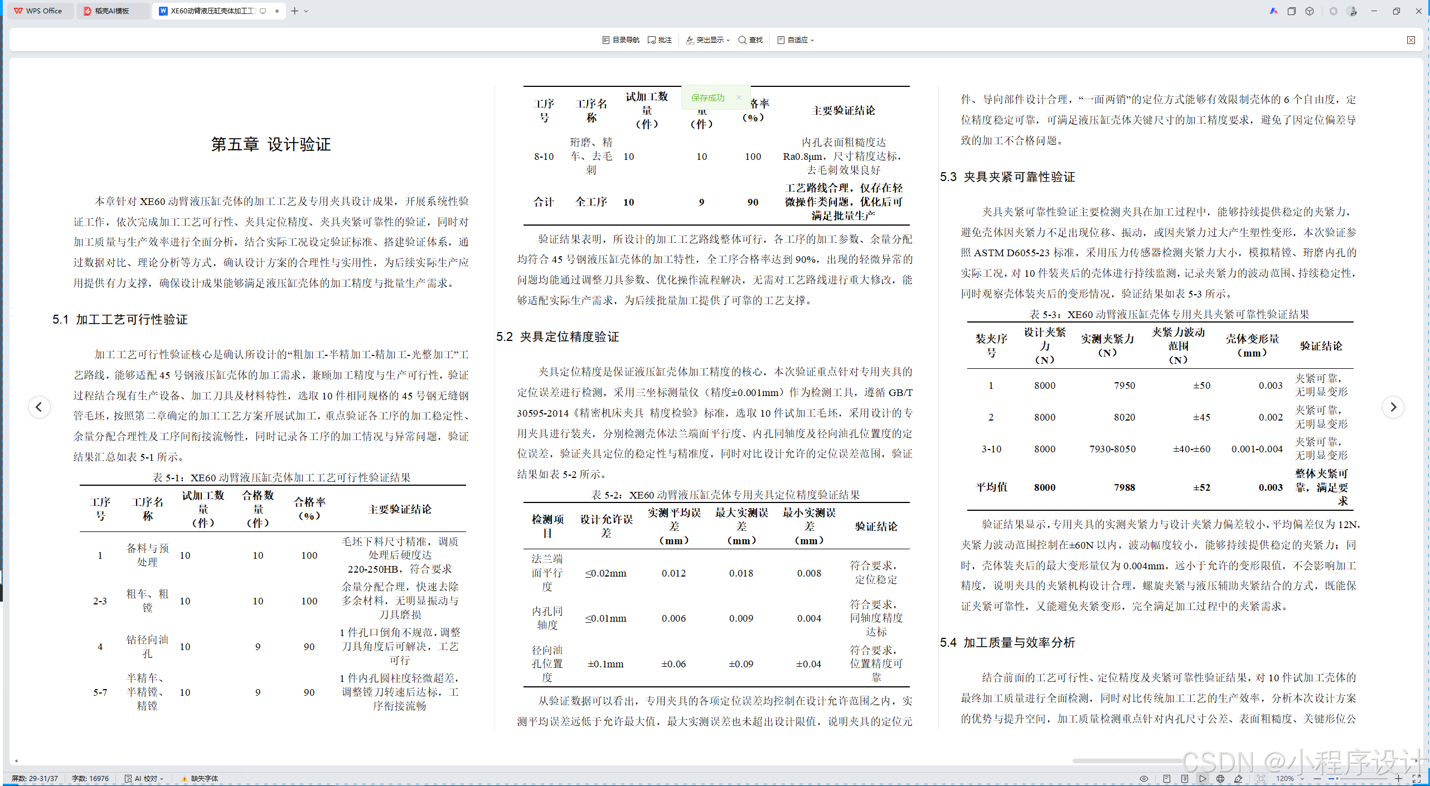Click section heading 5.1 加工工艺可行性验证

coord(120,319)
